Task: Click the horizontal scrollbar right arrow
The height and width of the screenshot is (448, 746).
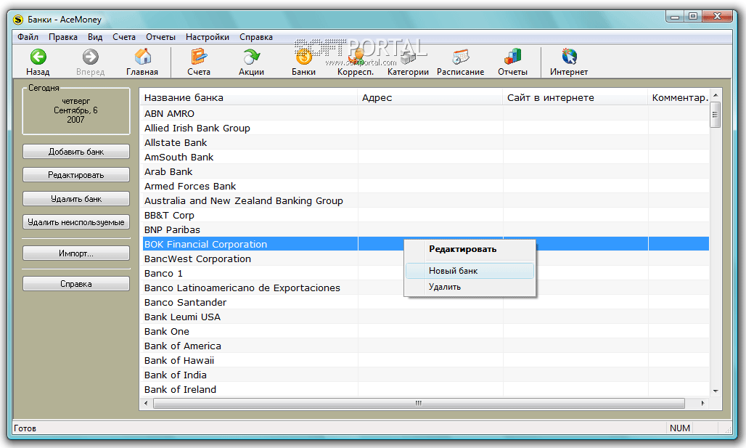Action: point(702,403)
